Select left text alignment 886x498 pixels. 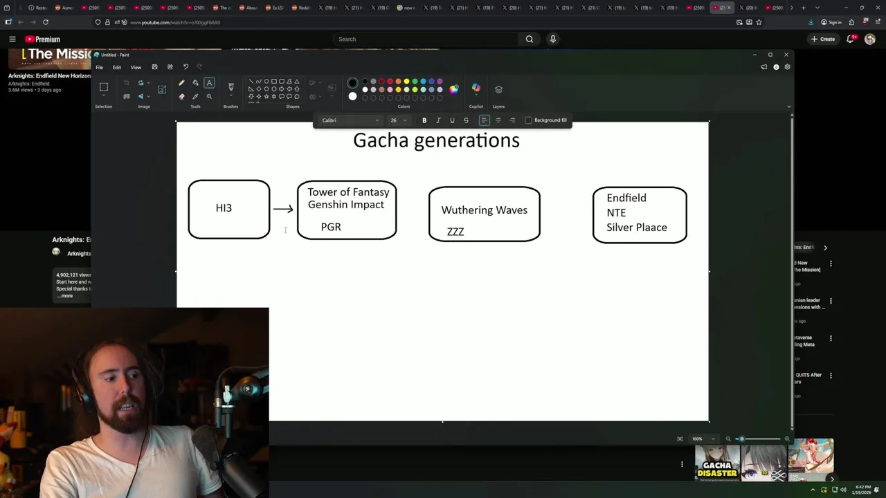pos(485,120)
